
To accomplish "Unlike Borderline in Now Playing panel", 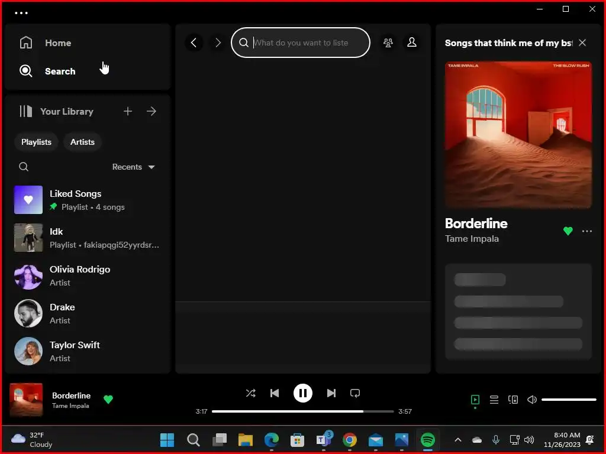I will [568, 231].
